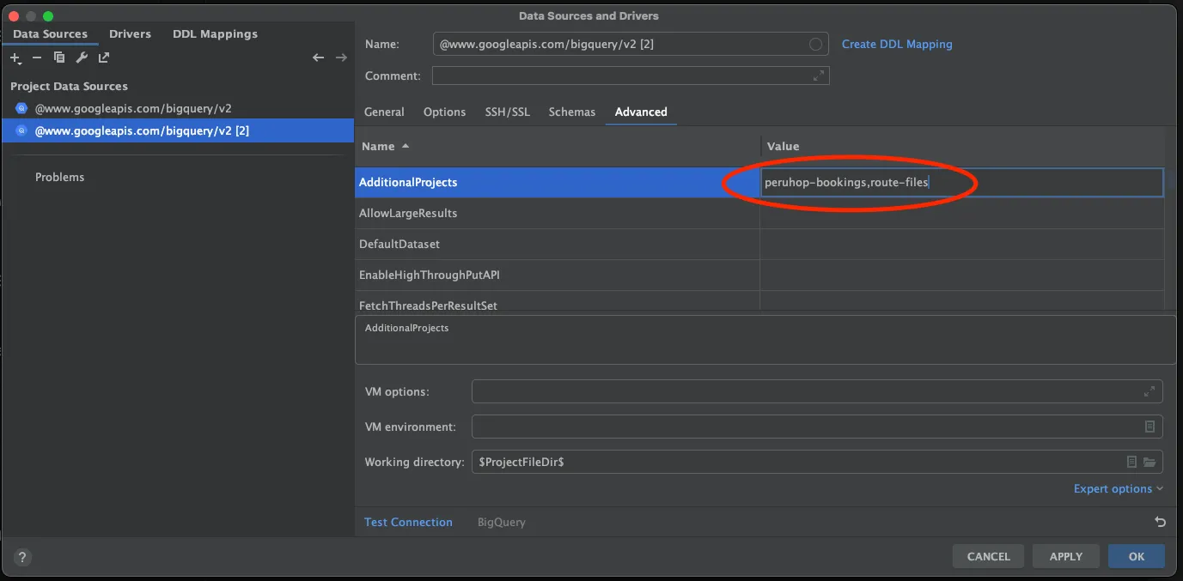Select the first bigquery/v2 data source
The width and height of the screenshot is (1183, 581).
[x=133, y=109]
